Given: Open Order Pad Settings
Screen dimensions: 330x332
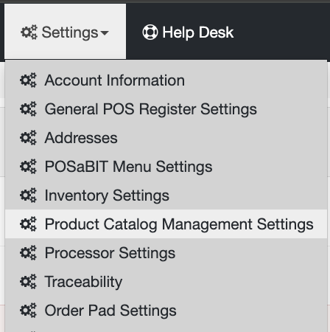Looking at the screenshot, I should (166, 311).
